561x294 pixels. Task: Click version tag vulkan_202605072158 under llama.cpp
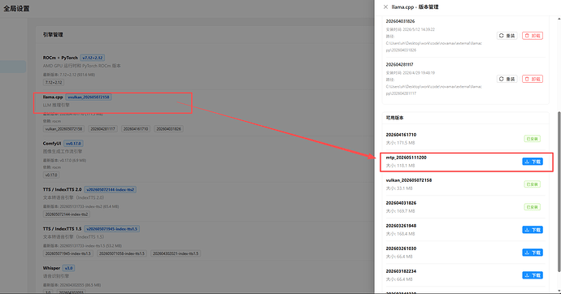pos(63,129)
